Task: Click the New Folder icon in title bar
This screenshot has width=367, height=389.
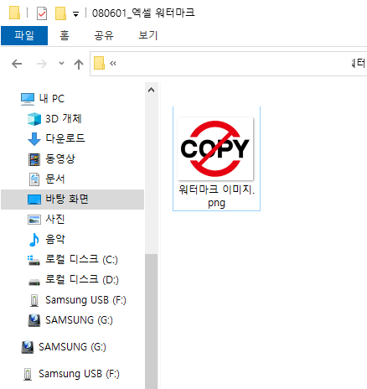Action: click(x=60, y=13)
